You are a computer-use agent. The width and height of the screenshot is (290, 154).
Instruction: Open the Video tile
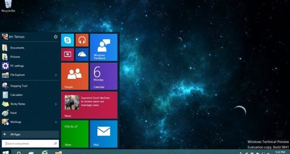click(68, 54)
